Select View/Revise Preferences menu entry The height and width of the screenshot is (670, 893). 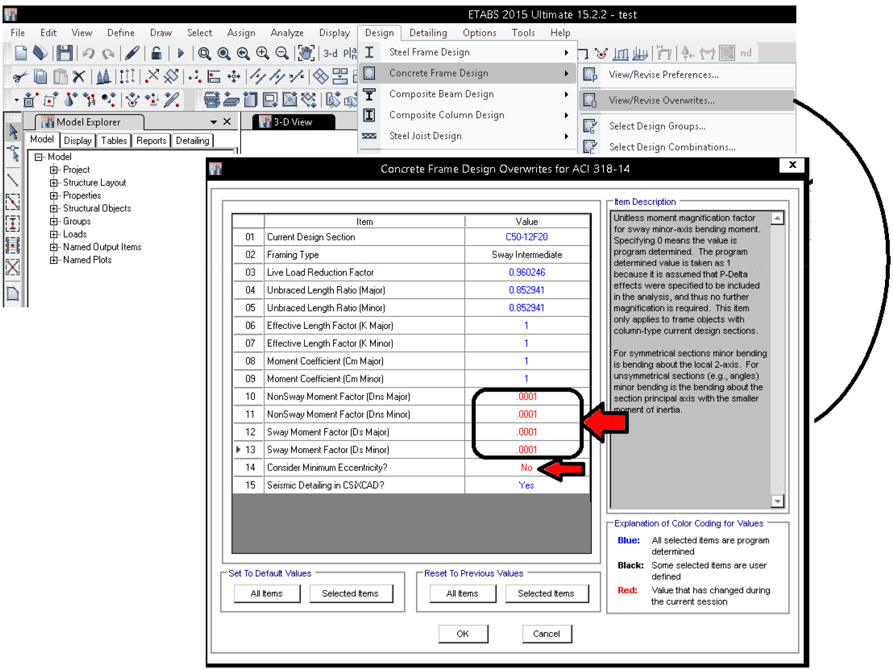(x=687, y=75)
